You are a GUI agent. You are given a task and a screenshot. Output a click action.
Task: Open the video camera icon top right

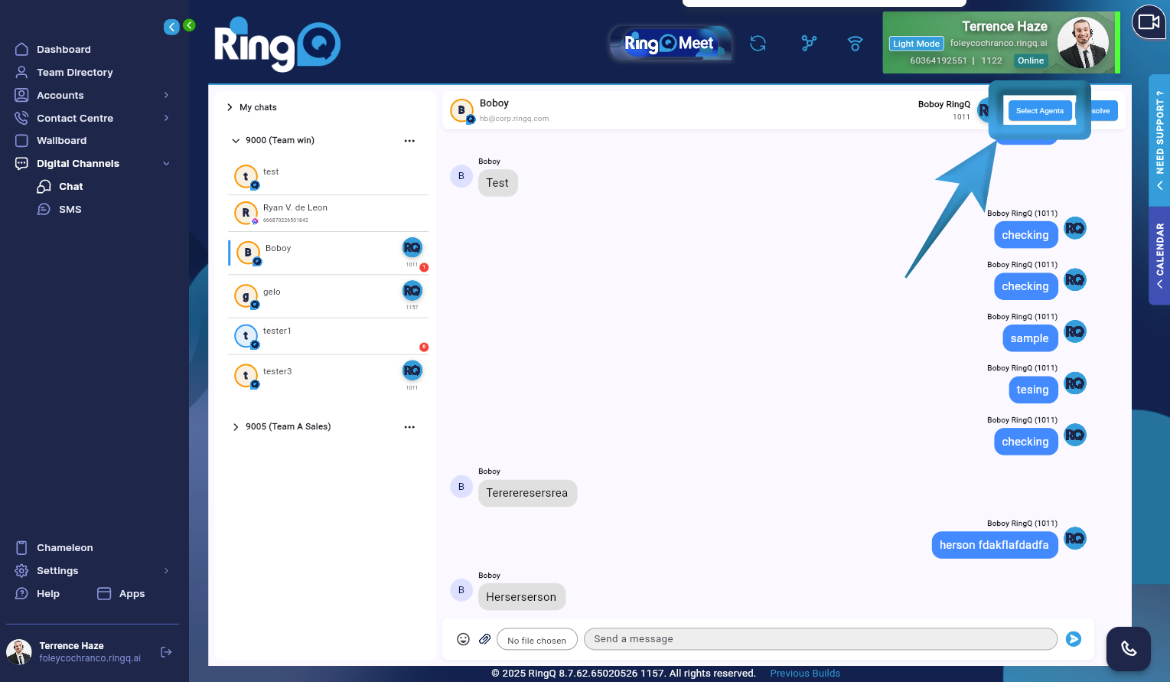coord(1149,22)
